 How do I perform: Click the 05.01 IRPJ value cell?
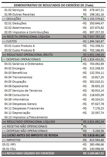[94, 144]
